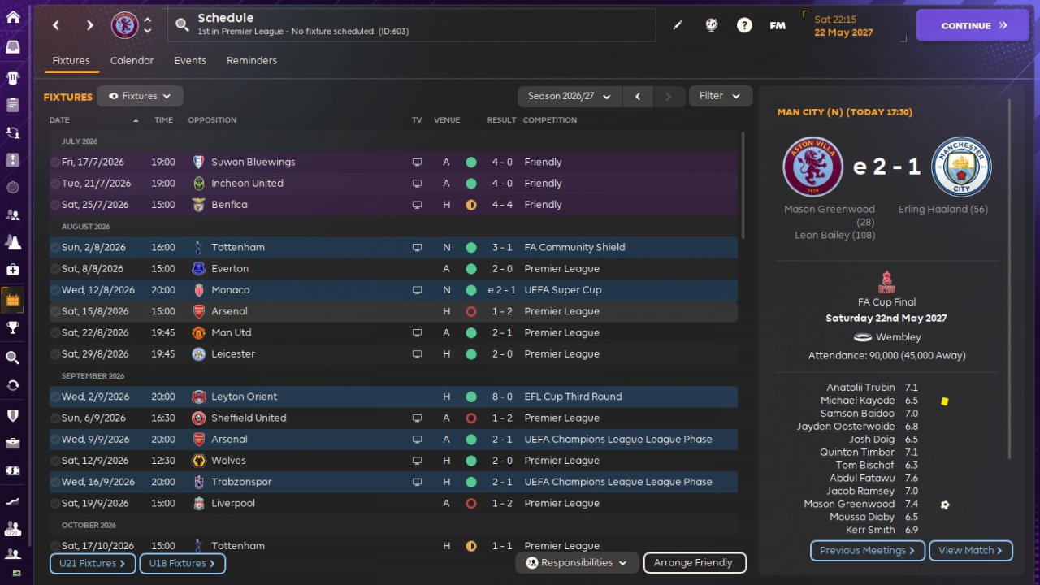This screenshot has width=1040, height=585.
Task: Click Aston Villa crest in match panel
Action: [813, 167]
